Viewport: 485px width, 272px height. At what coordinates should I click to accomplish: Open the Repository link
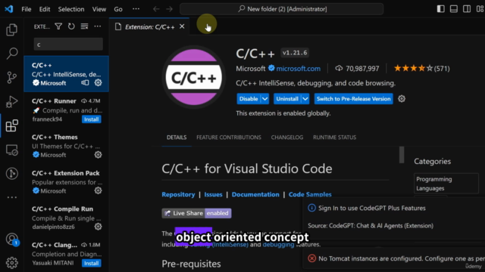178,194
